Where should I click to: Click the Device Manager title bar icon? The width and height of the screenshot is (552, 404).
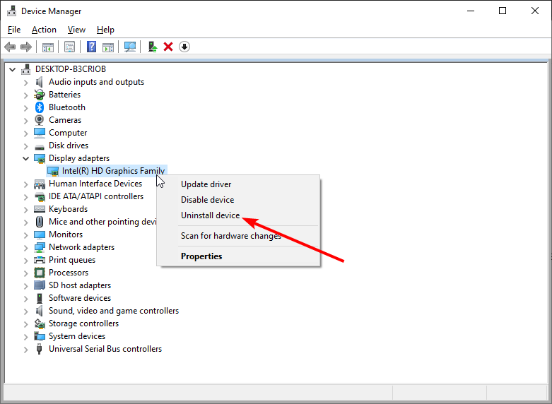click(11, 11)
